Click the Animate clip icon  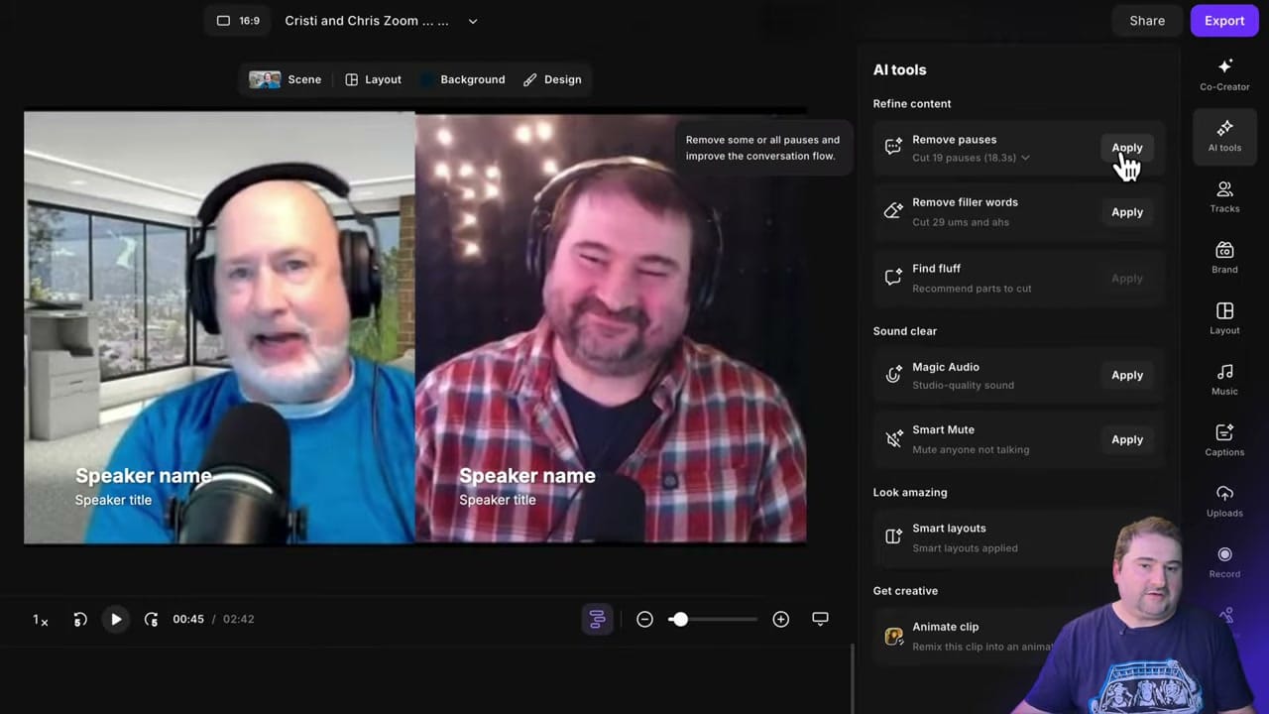click(x=893, y=636)
